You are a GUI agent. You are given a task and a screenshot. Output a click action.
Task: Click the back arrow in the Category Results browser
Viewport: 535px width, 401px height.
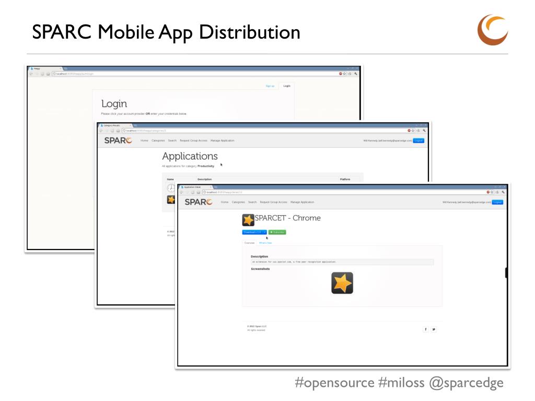pos(101,131)
